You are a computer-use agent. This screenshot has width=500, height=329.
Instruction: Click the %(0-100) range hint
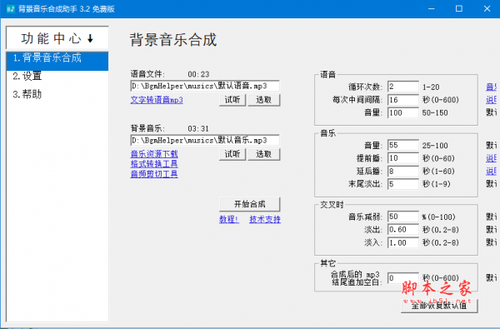pyautogui.click(x=439, y=217)
